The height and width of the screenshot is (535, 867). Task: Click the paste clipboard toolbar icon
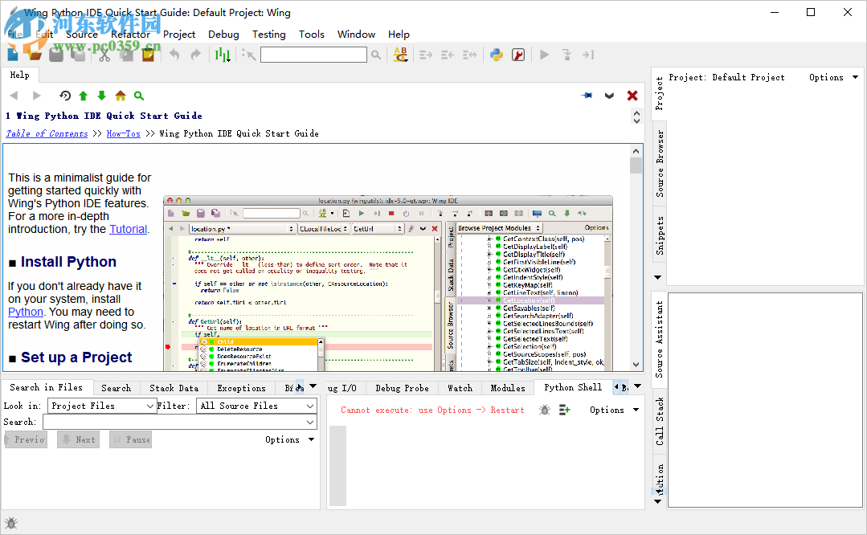pyautogui.click(x=149, y=56)
